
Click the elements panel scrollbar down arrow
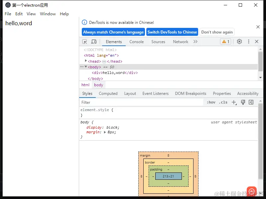260,78
